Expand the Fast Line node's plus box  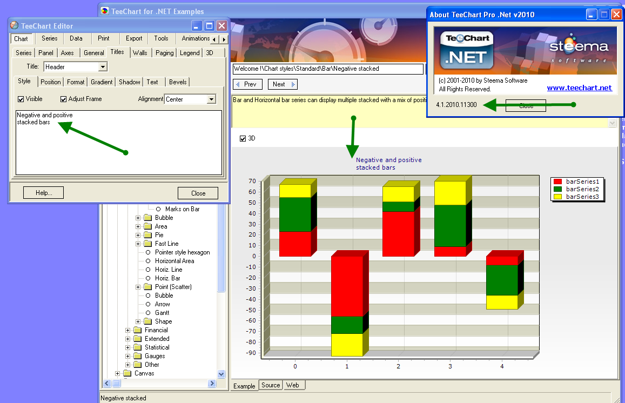pos(138,244)
